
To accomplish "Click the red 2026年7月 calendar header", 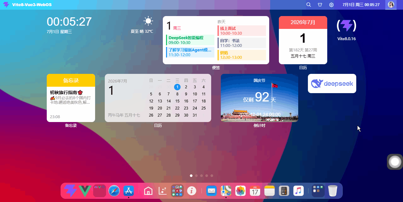I will coord(303,22).
